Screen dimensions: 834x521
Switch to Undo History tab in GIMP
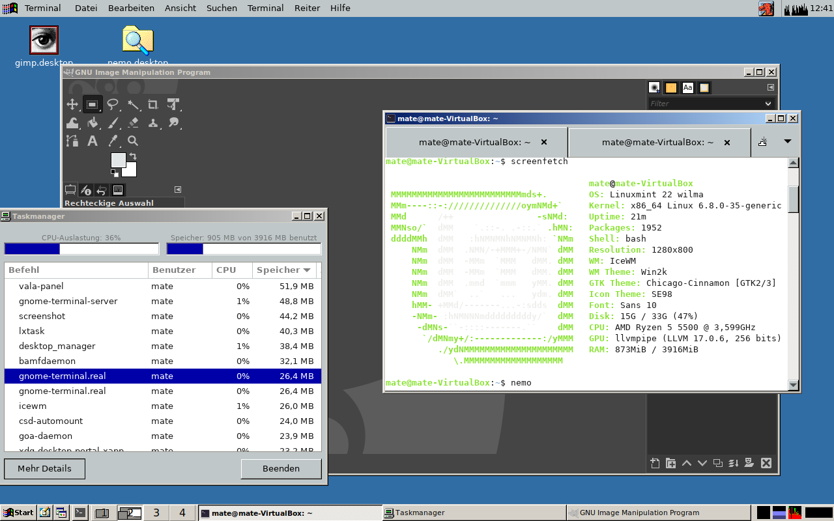point(102,190)
